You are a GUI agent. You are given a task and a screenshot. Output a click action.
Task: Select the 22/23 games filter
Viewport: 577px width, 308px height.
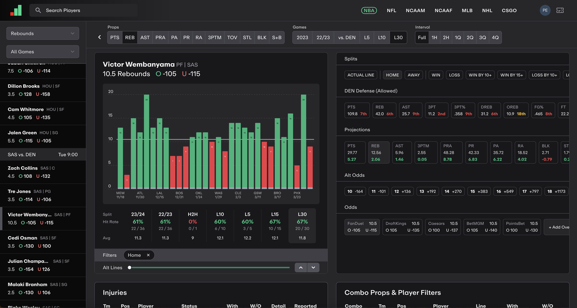[x=323, y=38]
